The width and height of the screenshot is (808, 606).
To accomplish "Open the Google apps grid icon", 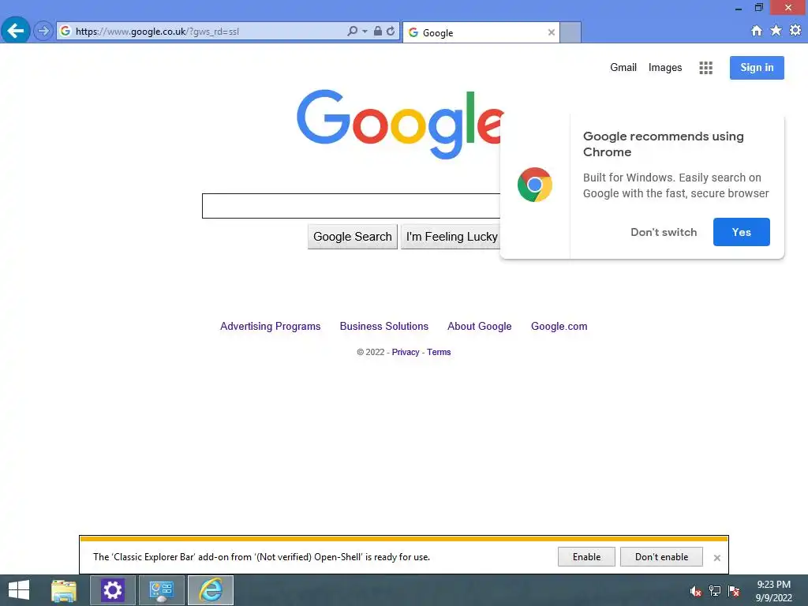I will 706,68.
